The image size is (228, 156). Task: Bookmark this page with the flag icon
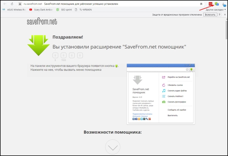point(201,4)
